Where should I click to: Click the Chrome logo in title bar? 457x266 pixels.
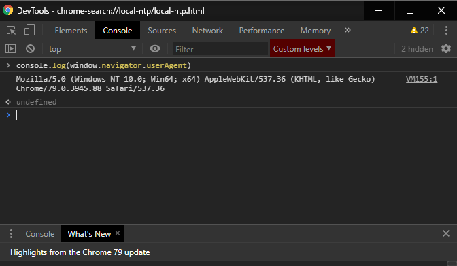(8, 10)
